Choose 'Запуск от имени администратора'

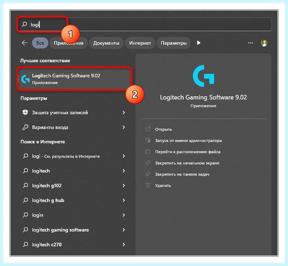(188, 140)
